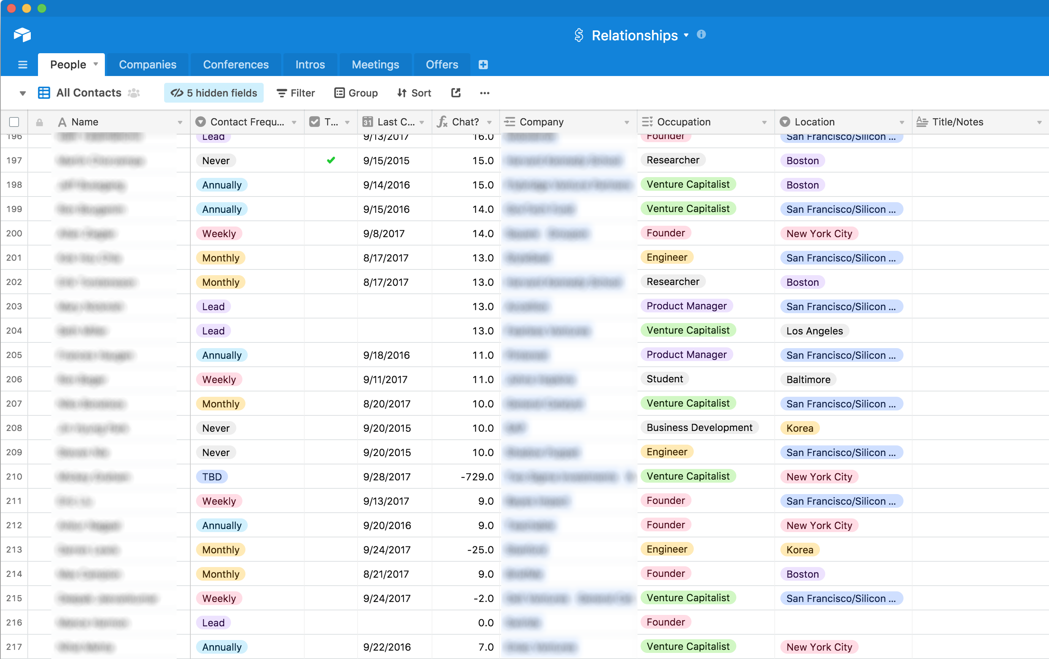Screen dimensions: 1049x659
Task: Check the row 196 select checkbox
Action: click(15, 137)
